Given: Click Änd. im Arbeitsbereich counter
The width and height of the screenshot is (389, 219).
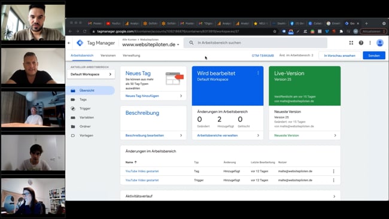Looking at the screenshot, I should tap(296, 55).
